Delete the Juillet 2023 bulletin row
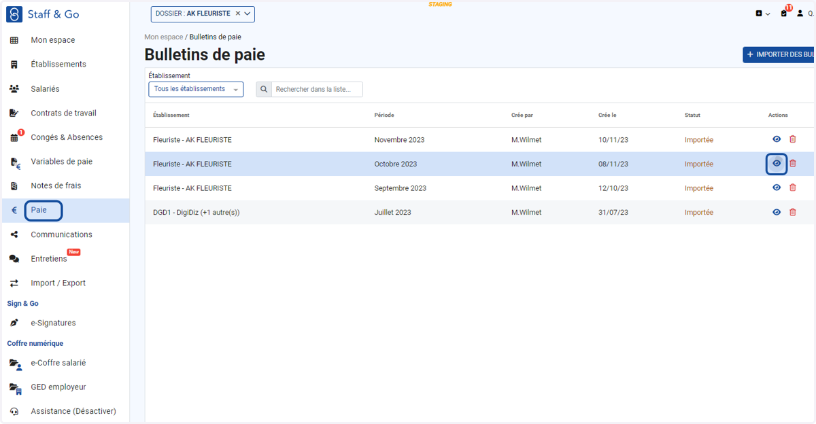Screen dimensions: 816x424 (792, 212)
